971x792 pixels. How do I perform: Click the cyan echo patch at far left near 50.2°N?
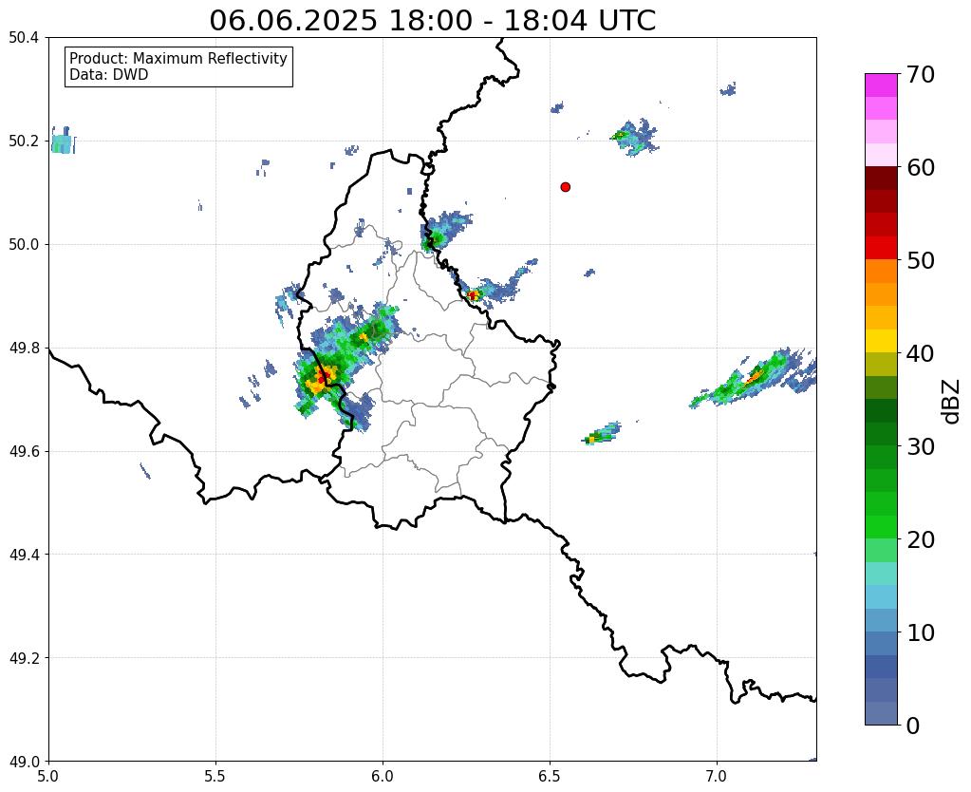62,141
